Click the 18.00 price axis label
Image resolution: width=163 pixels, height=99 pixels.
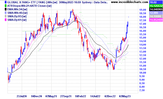143,17
